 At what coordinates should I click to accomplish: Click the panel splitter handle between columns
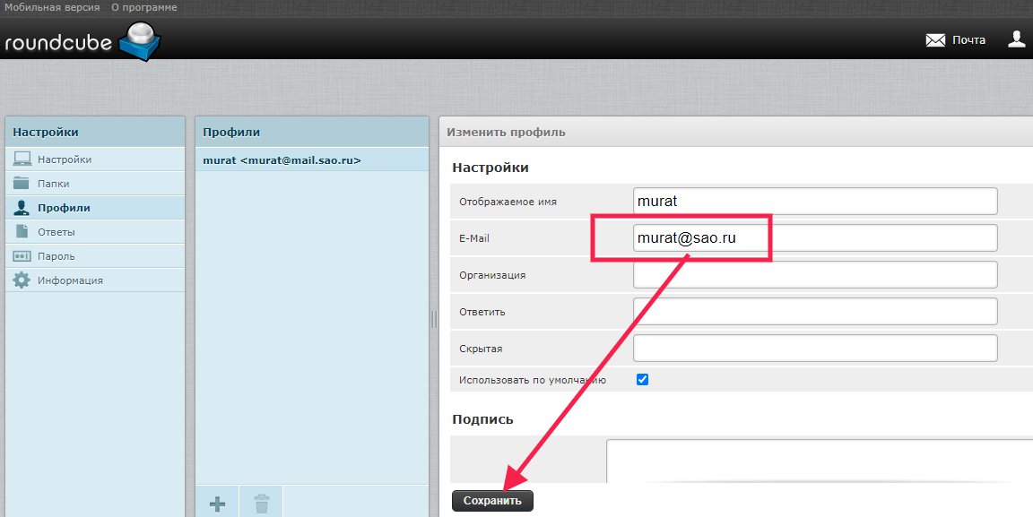(434, 319)
